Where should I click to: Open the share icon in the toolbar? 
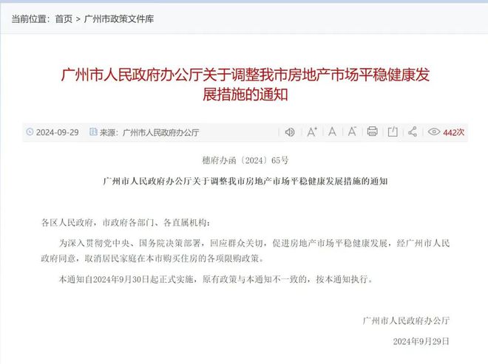coord(413,132)
